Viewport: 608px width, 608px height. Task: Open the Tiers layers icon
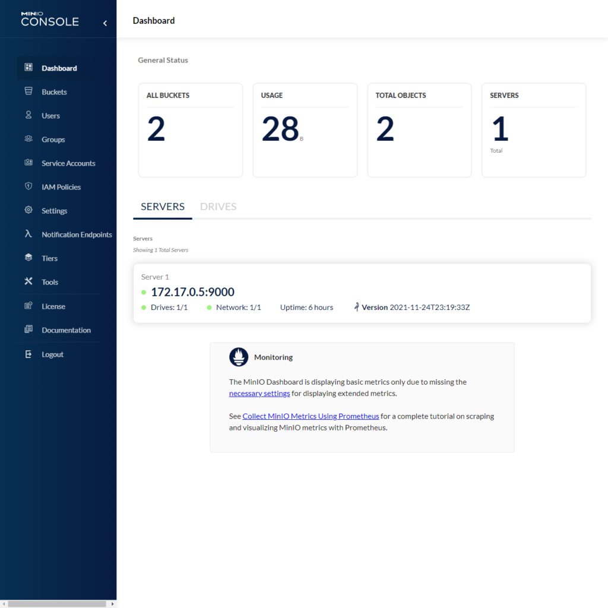pos(28,258)
